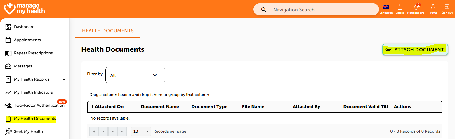Change the records per page dropdown
The width and height of the screenshot is (455, 139).
[141, 131]
